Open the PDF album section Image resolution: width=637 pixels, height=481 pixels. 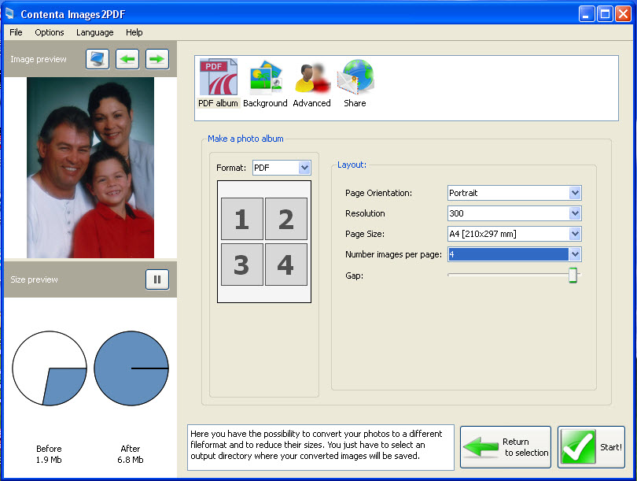point(218,83)
